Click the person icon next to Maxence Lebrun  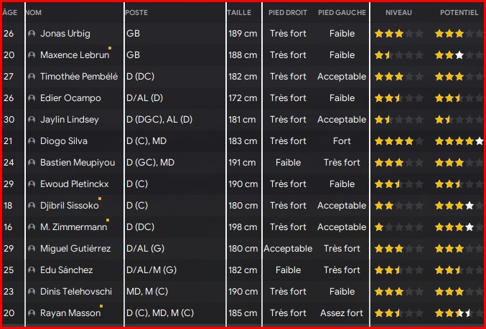point(31,55)
